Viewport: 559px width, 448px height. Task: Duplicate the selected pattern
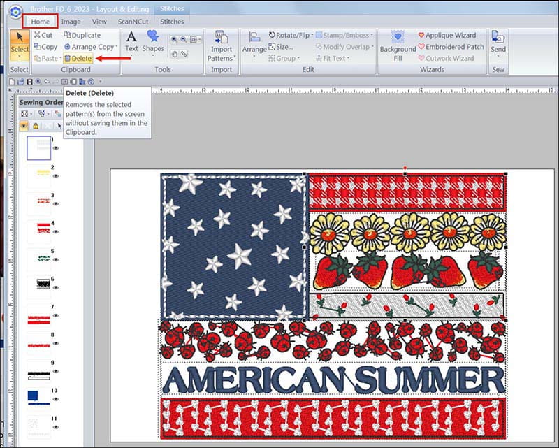(82, 35)
